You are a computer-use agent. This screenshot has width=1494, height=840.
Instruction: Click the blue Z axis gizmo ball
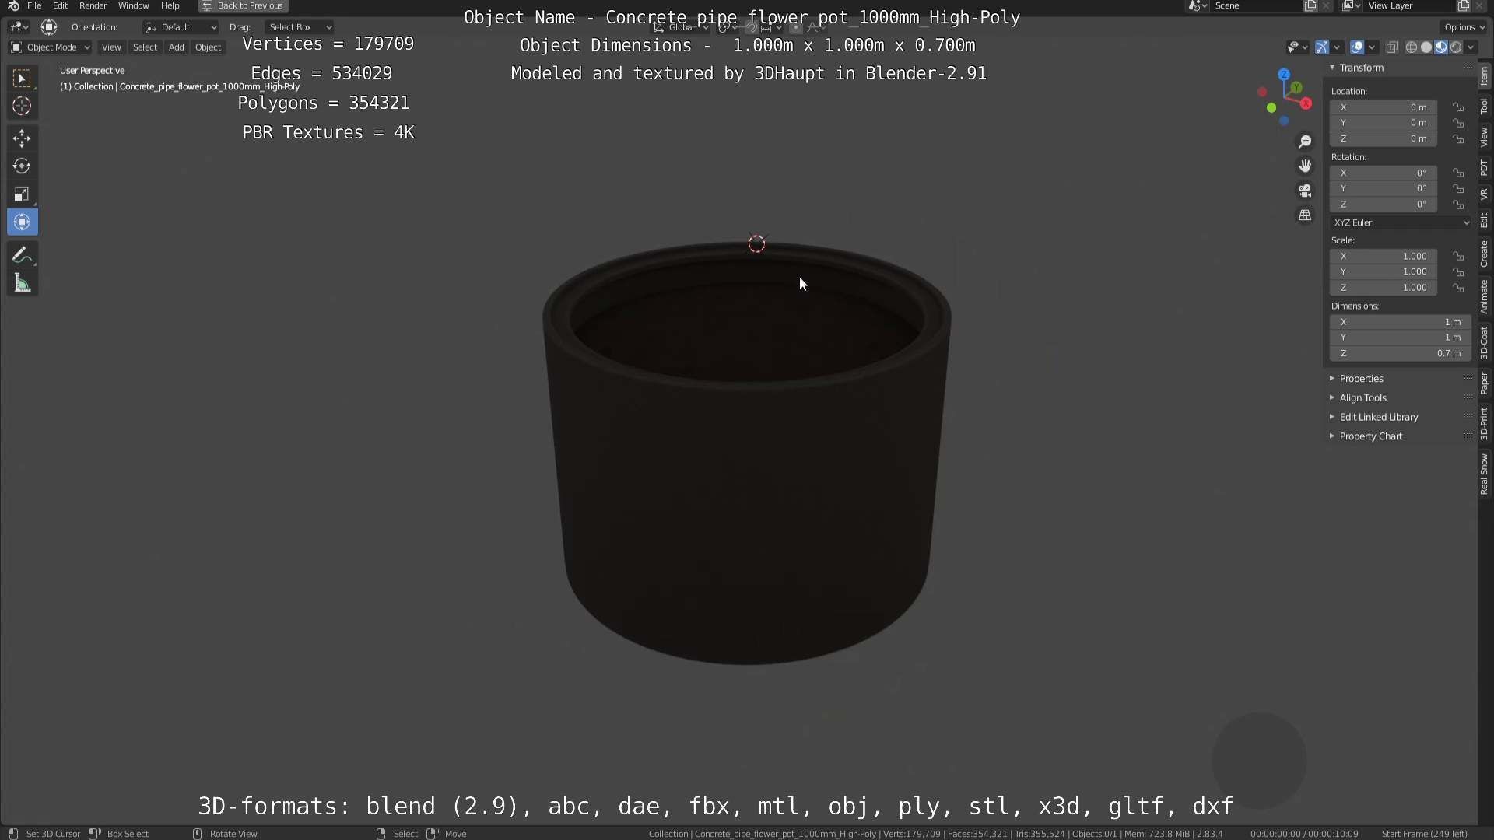tap(1284, 75)
